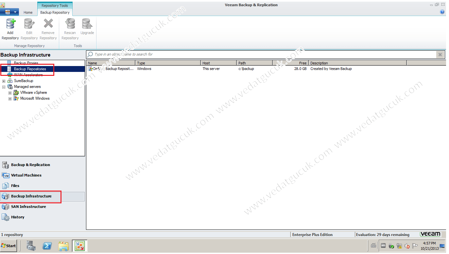Image resolution: width=449 pixels, height=254 pixels.
Task: Click the Veeam Backup taskbar button
Action: [x=79, y=246]
